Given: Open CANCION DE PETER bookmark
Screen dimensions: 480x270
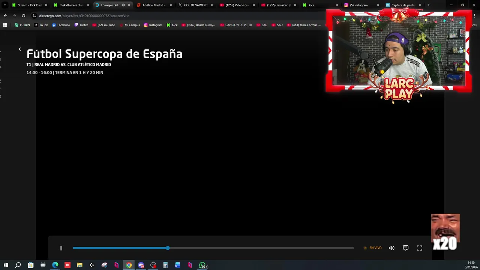Looking at the screenshot, I should pos(236,25).
